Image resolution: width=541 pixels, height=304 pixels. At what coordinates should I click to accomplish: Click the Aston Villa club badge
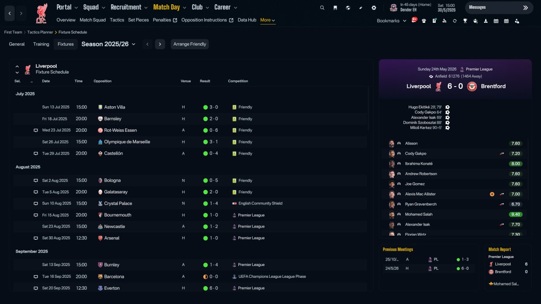(100, 107)
